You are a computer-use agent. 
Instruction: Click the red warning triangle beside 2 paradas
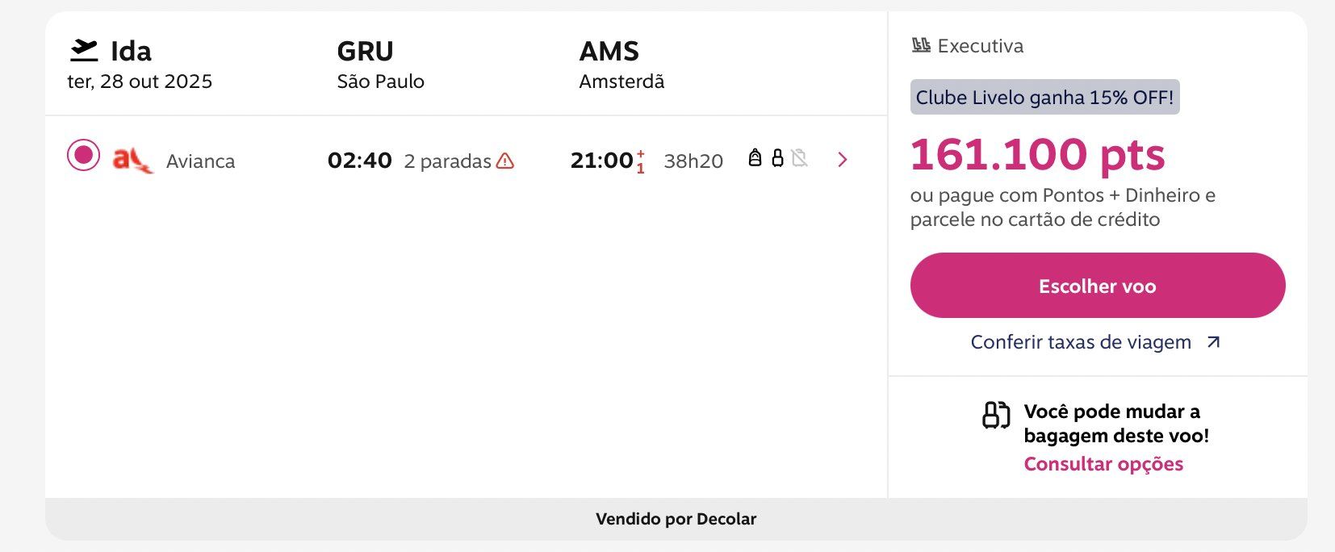505,161
